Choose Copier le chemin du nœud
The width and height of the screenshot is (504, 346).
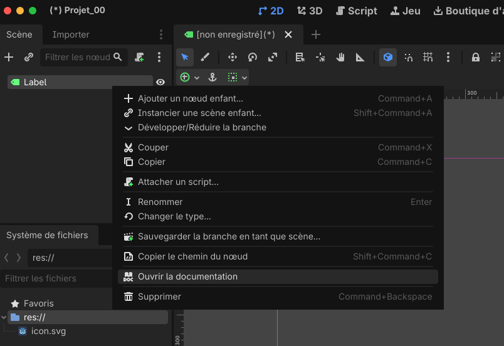pos(278,256)
